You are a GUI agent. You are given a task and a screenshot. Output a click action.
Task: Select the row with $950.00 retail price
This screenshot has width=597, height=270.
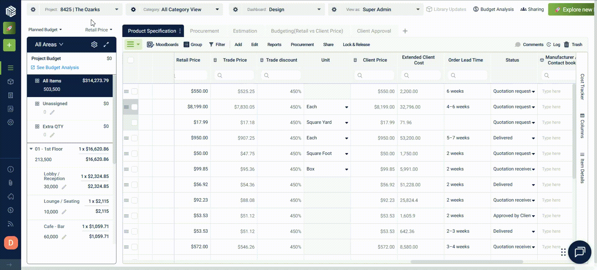click(x=134, y=138)
